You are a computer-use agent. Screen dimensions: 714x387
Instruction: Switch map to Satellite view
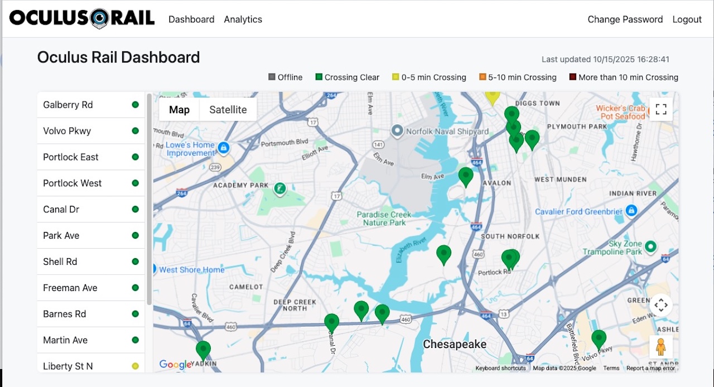[x=228, y=110]
